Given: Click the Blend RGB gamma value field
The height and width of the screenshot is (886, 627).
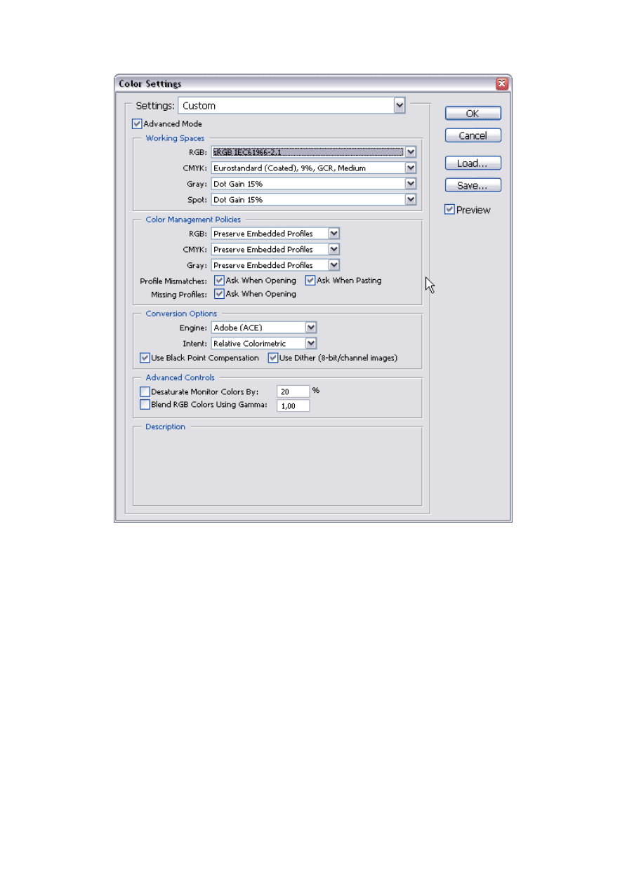Looking at the screenshot, I should [293, 405].
